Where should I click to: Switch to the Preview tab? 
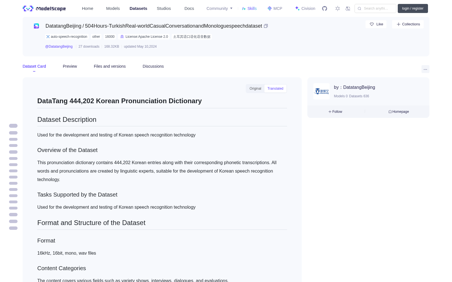(70, 66)
